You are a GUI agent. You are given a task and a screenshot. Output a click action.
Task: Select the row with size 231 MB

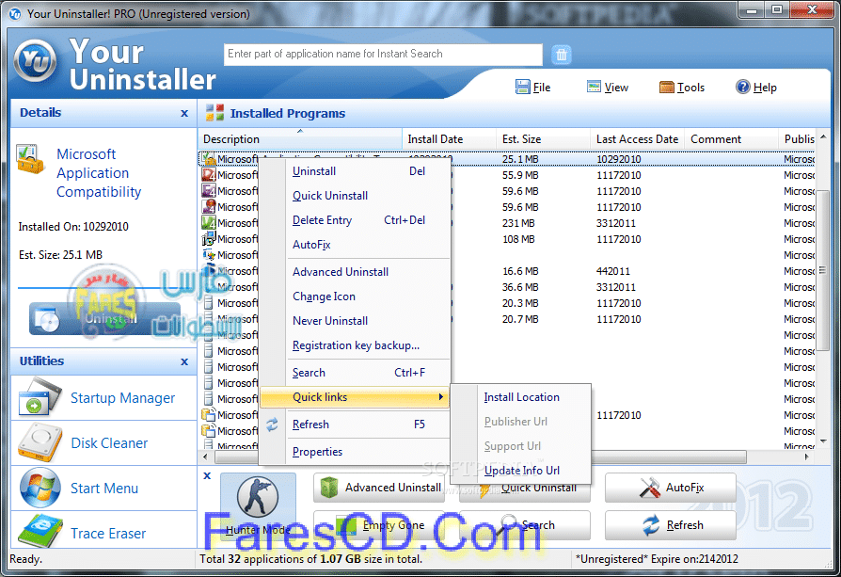pyautogui.click(x=507, y=223)
